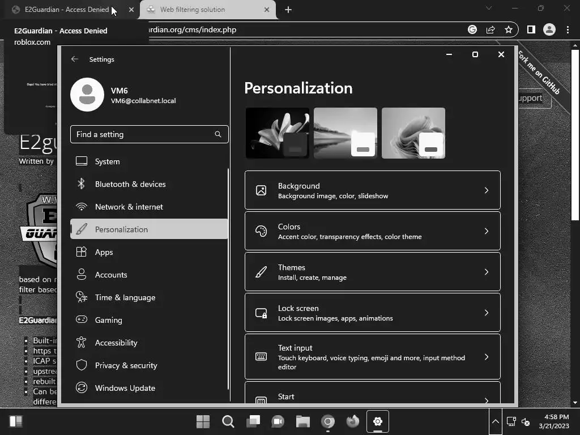Image resolution: width=580 pixels, height=435 pixels.
Task: Open a new browser tab
Action: coord(288,10)
